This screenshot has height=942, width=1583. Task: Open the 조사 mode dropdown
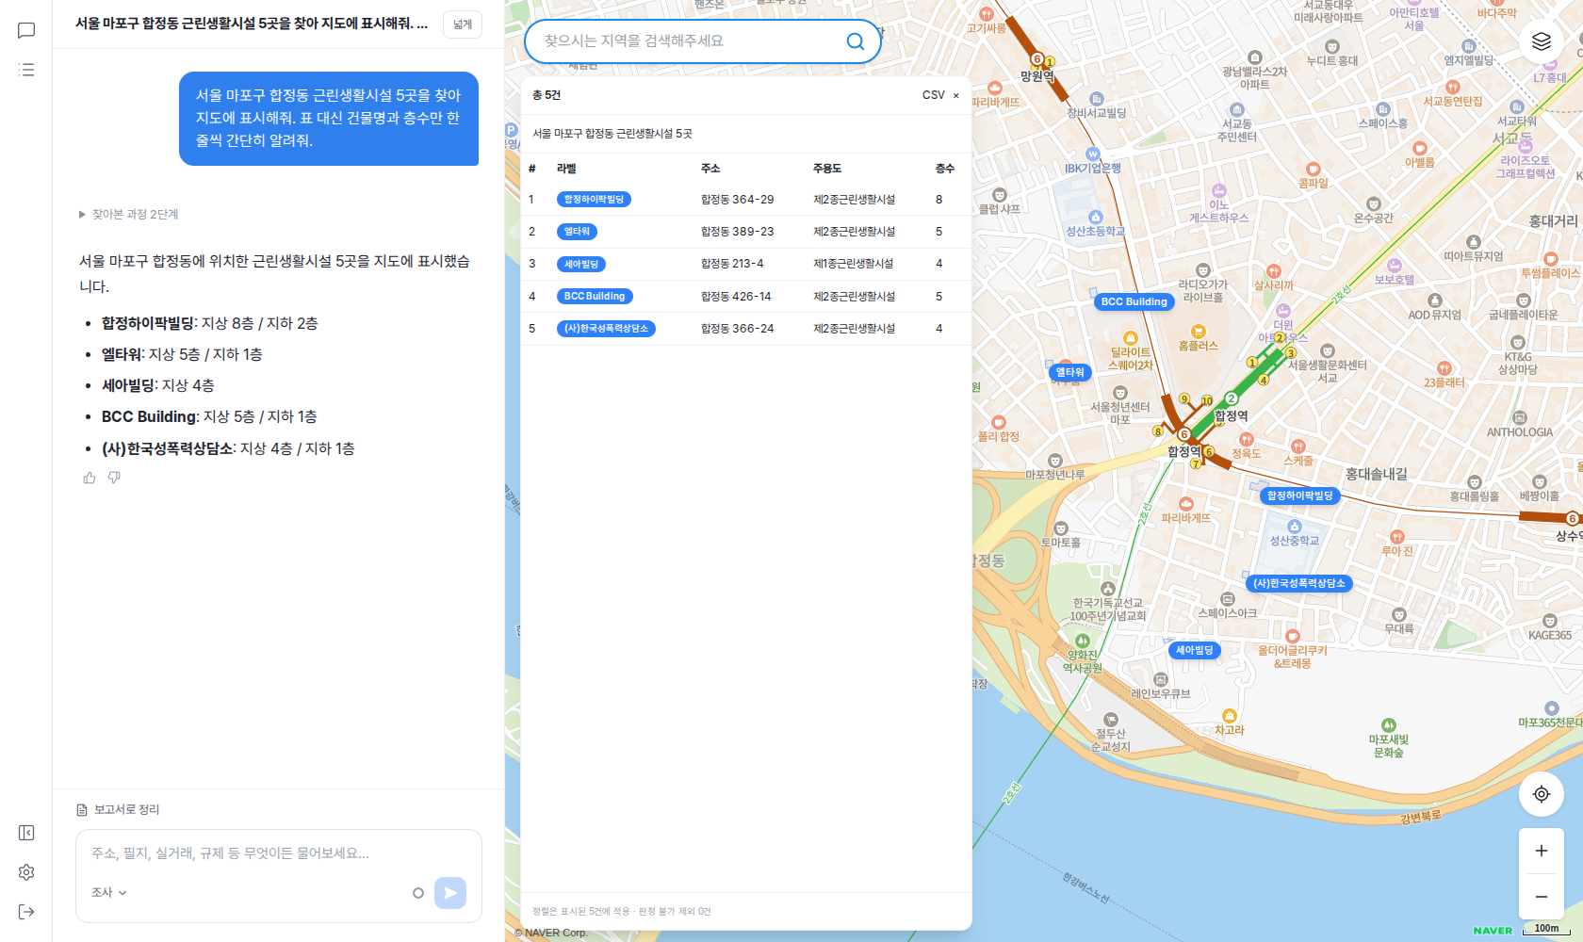point(108,892)
